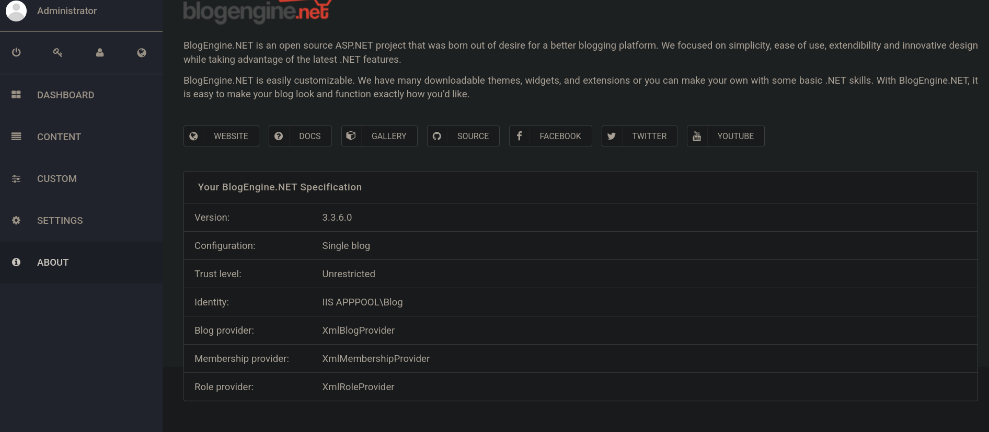Click the 'Configuration:' label
This screenshot has width=989, height=432.
click(x=225, y=246)
